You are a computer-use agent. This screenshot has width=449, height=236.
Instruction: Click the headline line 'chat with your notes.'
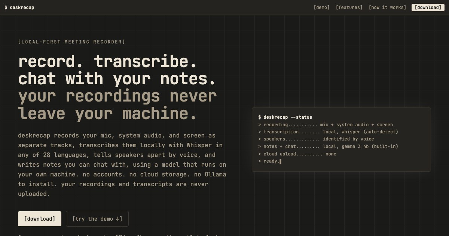point(117,79)
